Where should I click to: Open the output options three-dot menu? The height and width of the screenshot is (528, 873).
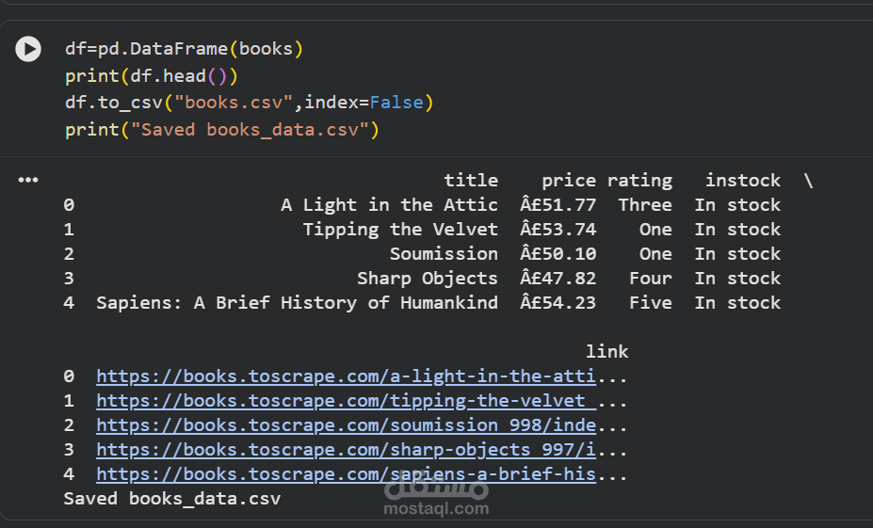28,180
